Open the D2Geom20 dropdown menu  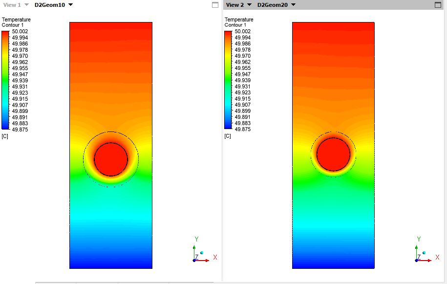coord(274,4)
